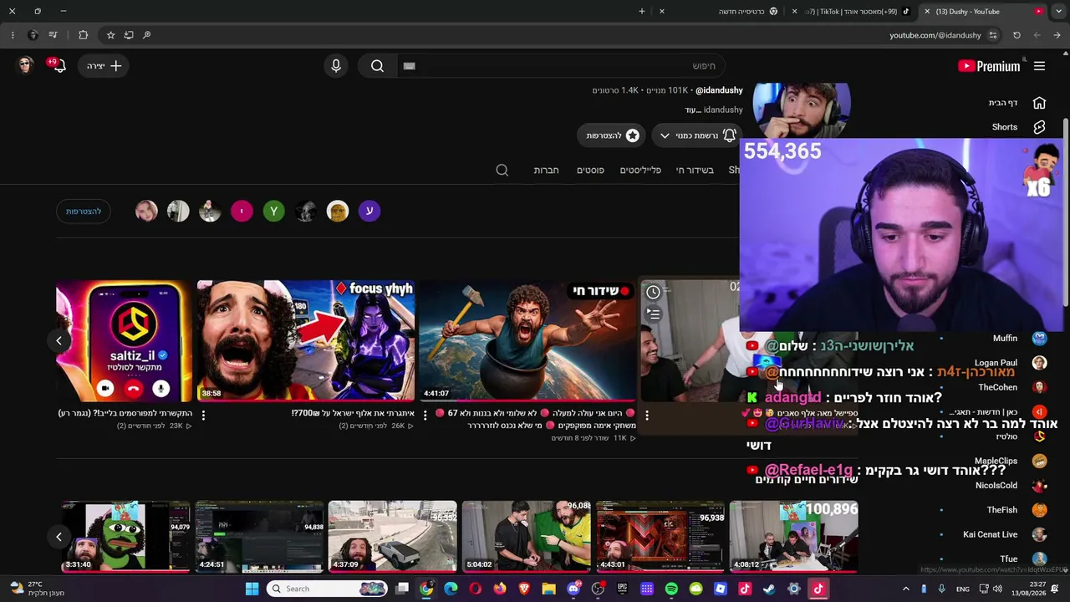Open TikTok app in the taskbar
The width and height of the screenshot is (1070, 602).
[818, 589]
